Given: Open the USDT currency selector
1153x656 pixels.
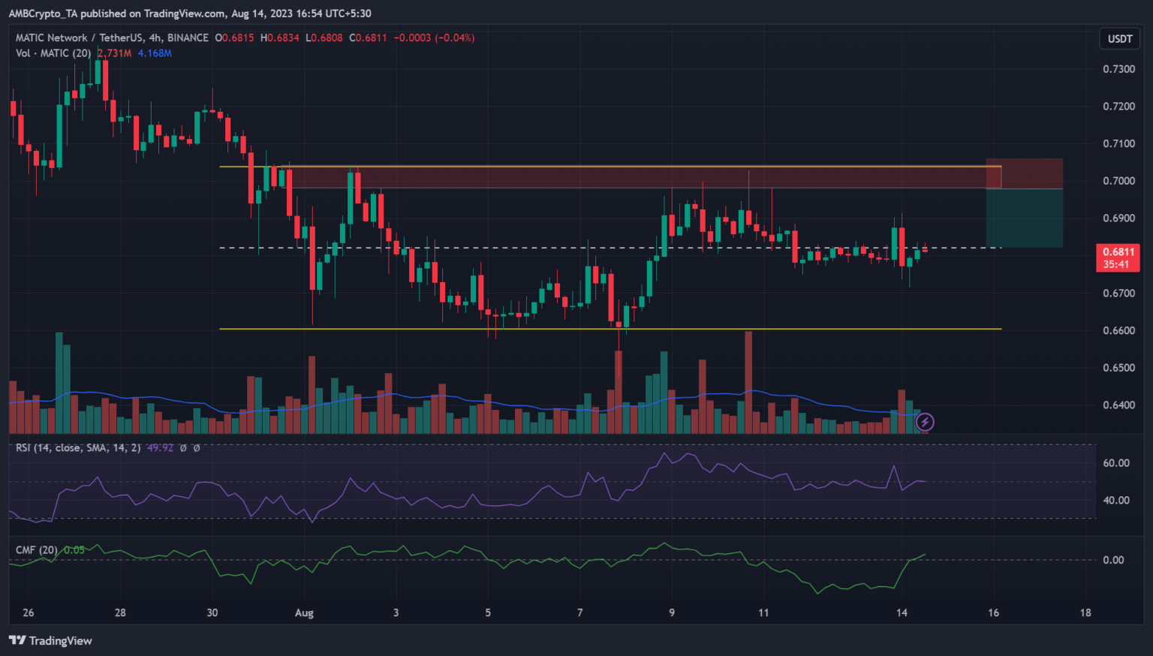Looking at the screenshot, I should click(x=1119, y=38).
